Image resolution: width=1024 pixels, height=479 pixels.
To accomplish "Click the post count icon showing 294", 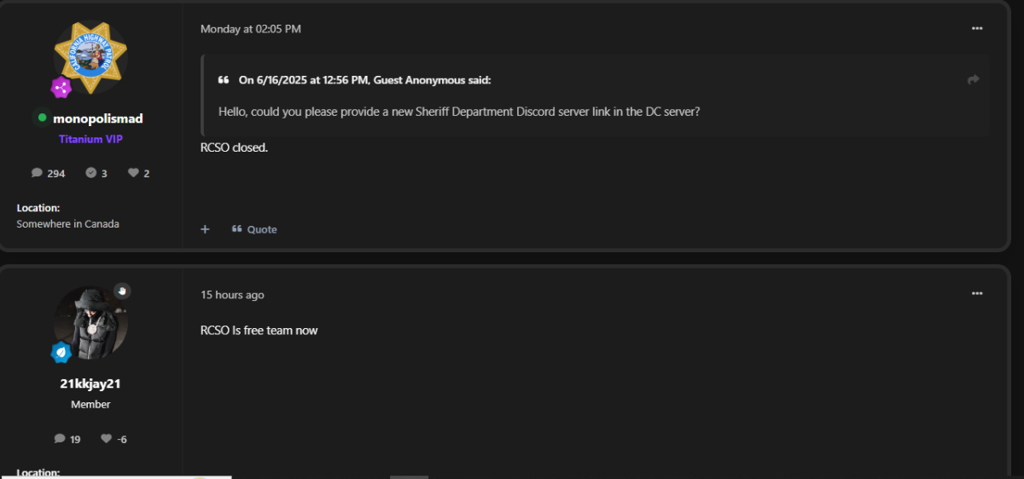I will point(37,172).
